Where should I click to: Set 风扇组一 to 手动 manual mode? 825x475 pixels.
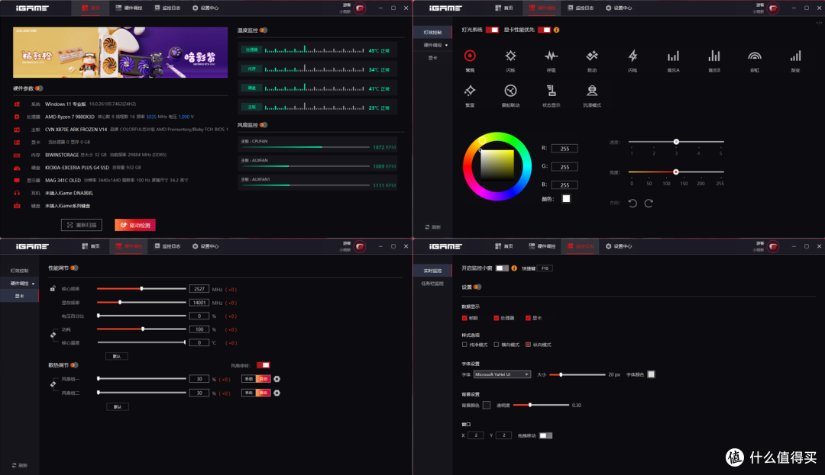249,379
